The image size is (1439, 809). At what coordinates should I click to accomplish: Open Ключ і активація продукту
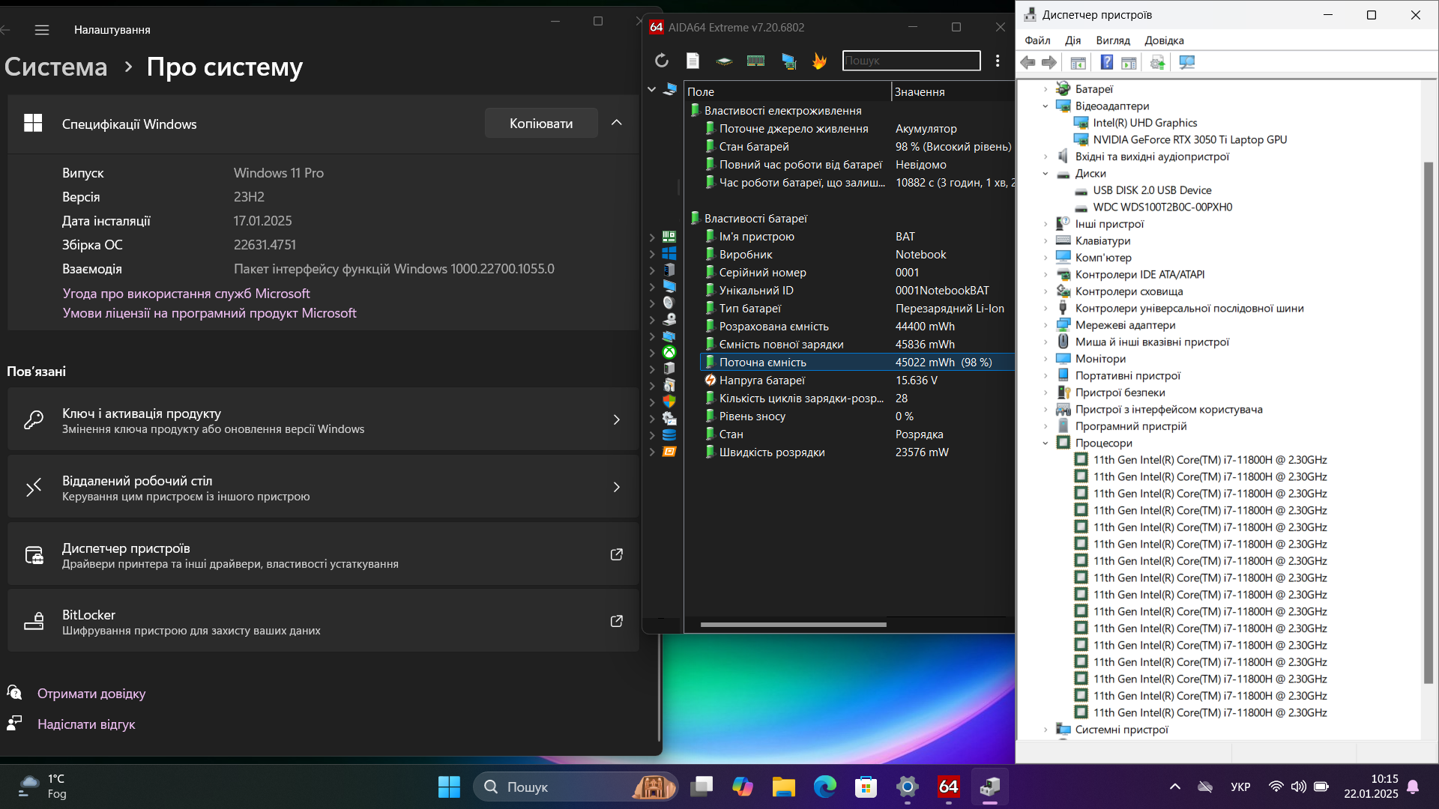pyautogui.click(x=323, y=419)
